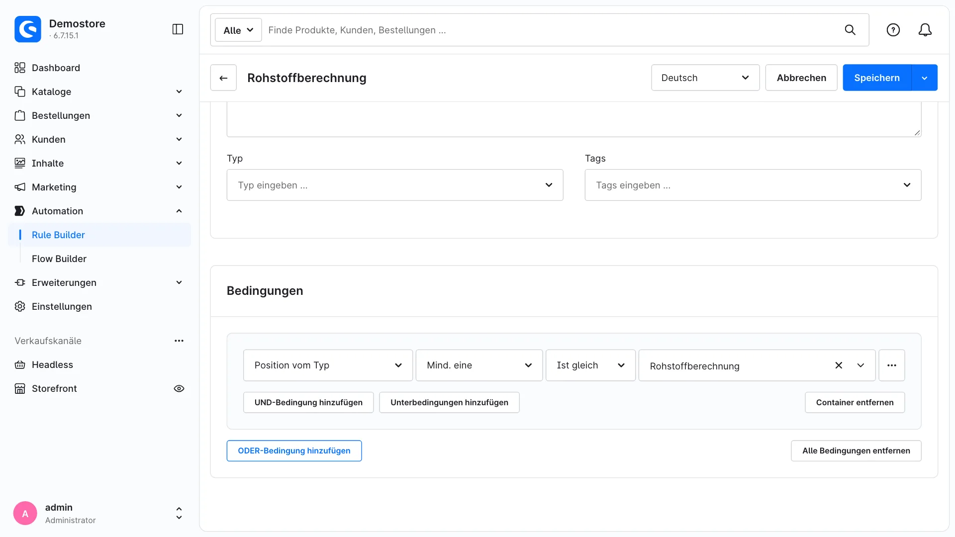955x537 pixels.
Task: Go back with the left arrow button
Action: click(x=223, y=78)
